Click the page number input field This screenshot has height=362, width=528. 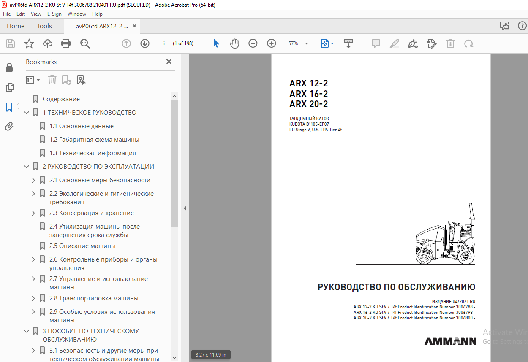click(164, 43)
